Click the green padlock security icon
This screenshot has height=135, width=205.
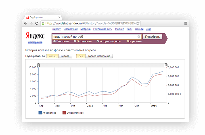coord(43,23)
